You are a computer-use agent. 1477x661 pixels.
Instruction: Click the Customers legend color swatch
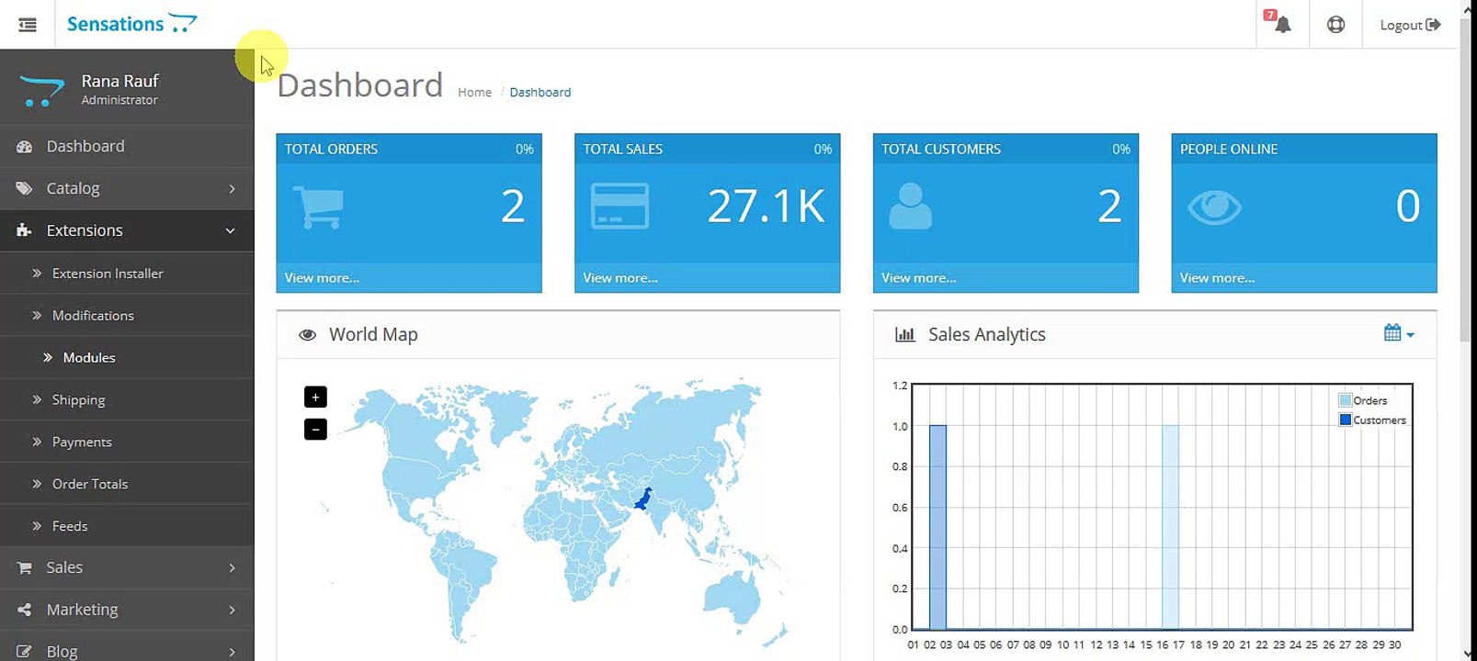1346,420
